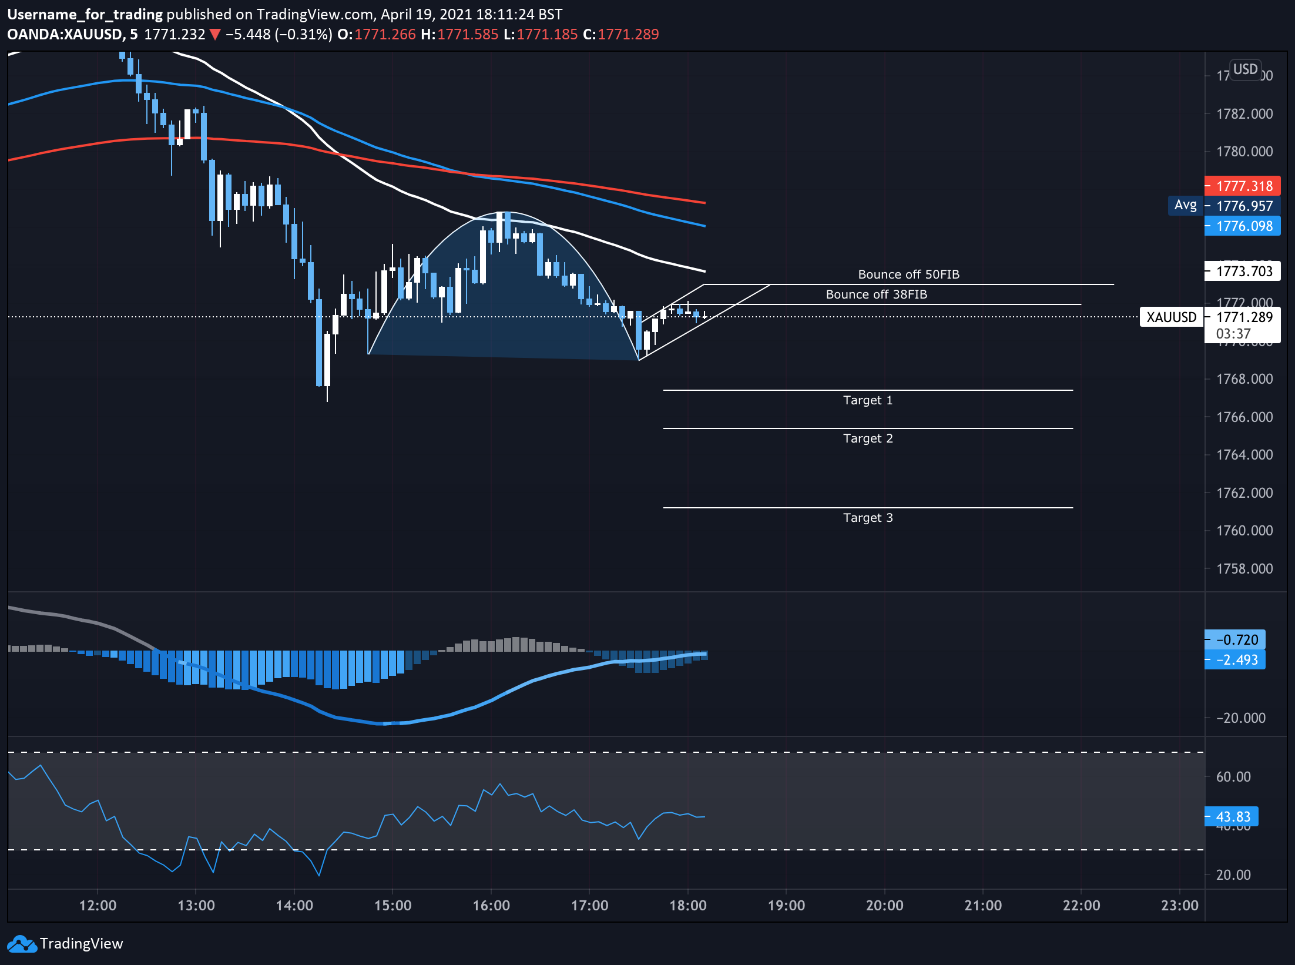
Task: Click the 03:37 candle countdown timer
Action: pyautogui.click(x=1233, y=334)
